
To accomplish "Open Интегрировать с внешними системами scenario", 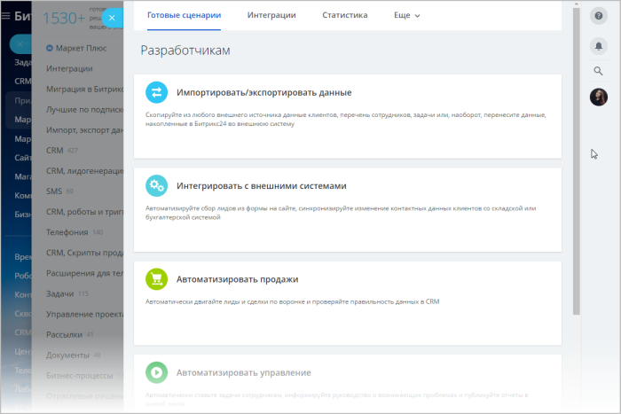I will point(348,210).
